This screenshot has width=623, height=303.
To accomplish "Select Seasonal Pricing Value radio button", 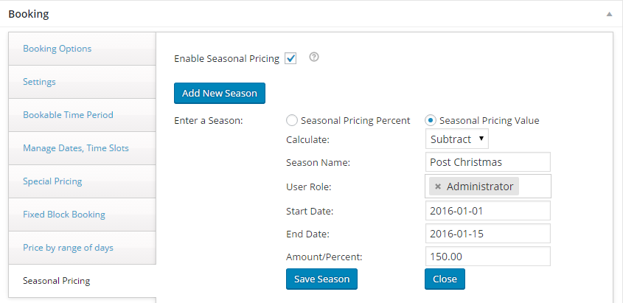I will tap(431, 120).
